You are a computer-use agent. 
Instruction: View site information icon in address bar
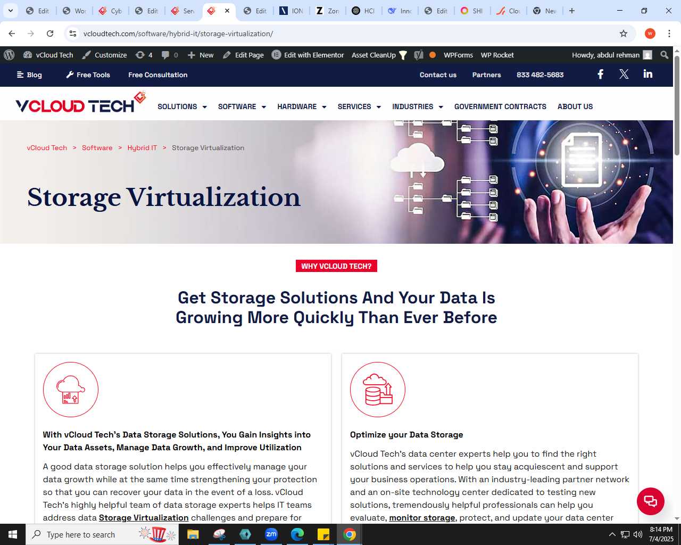point(73,34)
